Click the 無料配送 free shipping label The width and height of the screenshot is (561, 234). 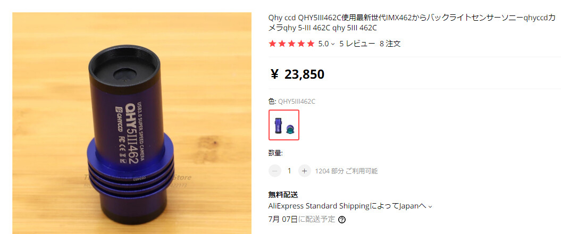[x=283, y=195]
